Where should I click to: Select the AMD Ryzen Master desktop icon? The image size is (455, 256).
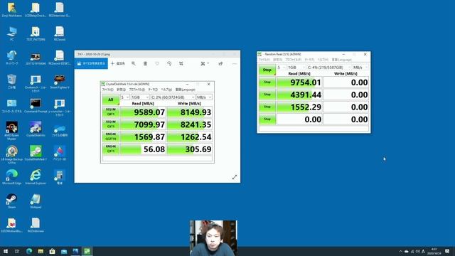click(11, 131)
